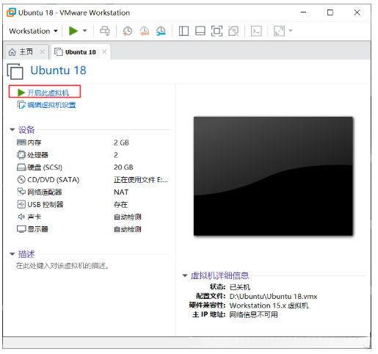Click the revert to snapshot icon
The height and width of the screenshot is (354, 378).
coord(145,31)
